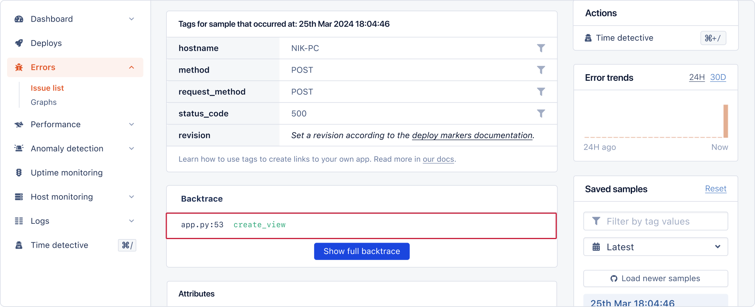Open the Latest samples dropdown
The height and width of the screenshot is (307, 755).
click(x=656, y=247)
